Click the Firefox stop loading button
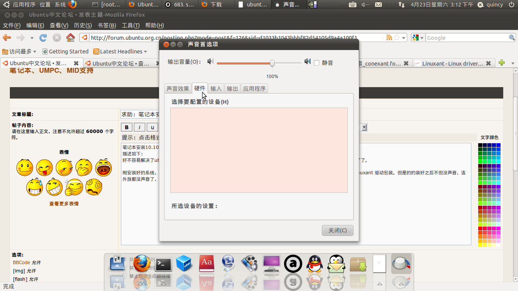The height and width of the screenshot is (291, 518). pyautogui.click(x=57, y=38)
